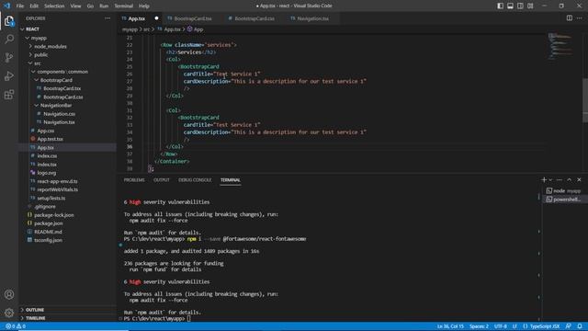Open Customize Layout icon
Viewport: 588px width, 331px height.
click(x=530, y=6)
